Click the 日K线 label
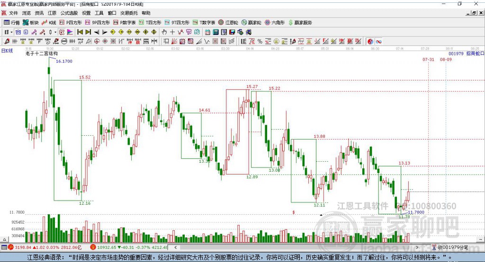This screenshot has width=485, height=262. pyautogui.click(x=7, y=51)
